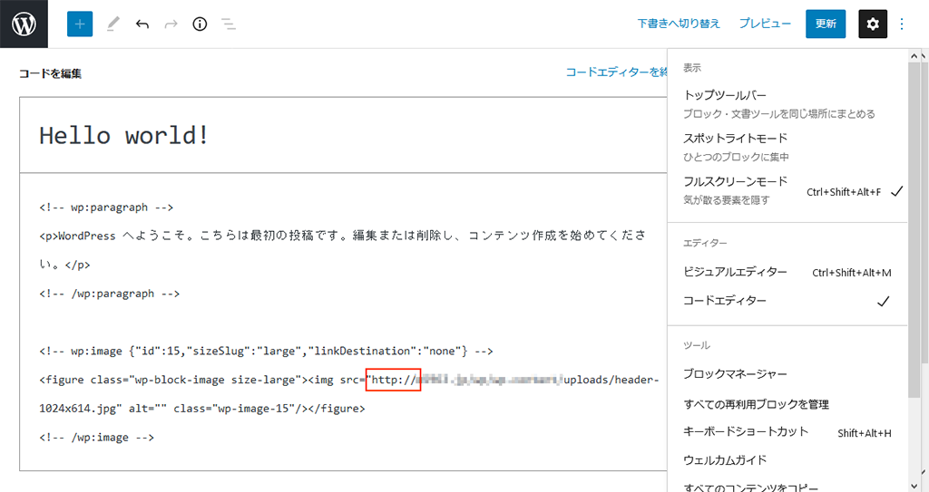929x492 pixels.
Task: Redo the change arrow
Action: (171, 24)
